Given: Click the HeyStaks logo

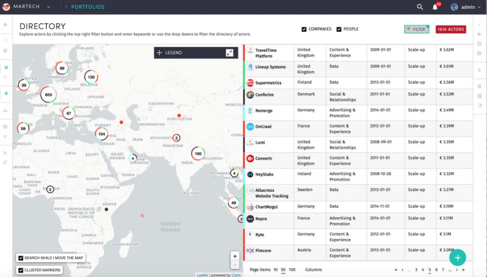Looking at the screenshot, I should point(250,174).
